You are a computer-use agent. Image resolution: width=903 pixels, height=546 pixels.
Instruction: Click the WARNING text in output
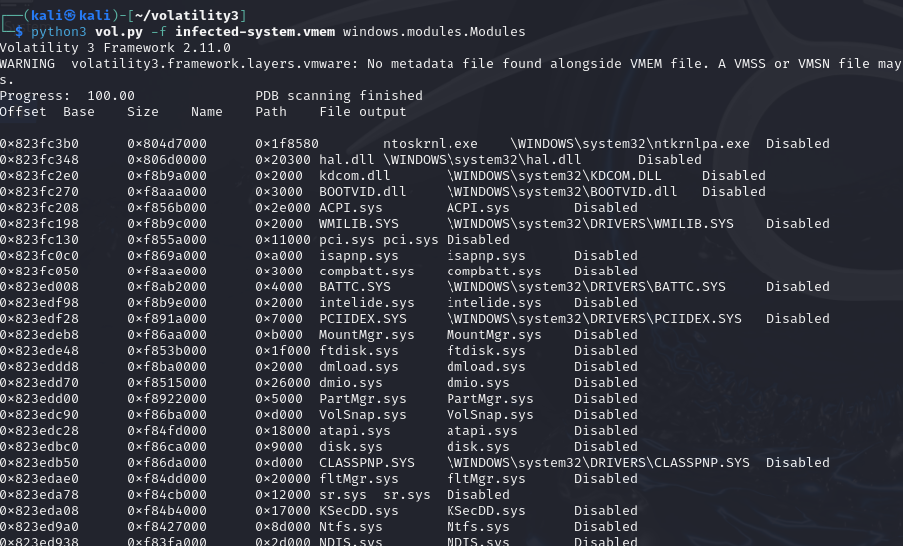pos(27,64)
